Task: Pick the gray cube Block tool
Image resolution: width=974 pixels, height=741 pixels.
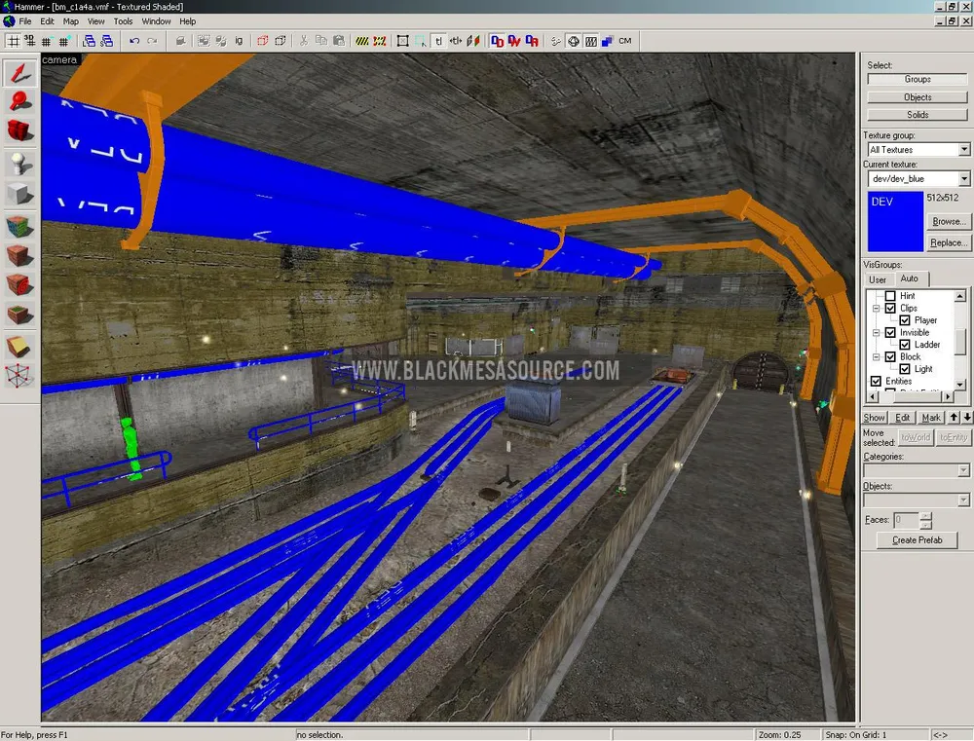Action: (x=20, y=194)
